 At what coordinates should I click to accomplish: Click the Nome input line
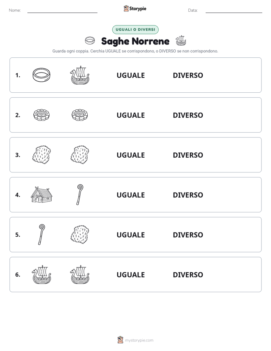click(62, 10)
